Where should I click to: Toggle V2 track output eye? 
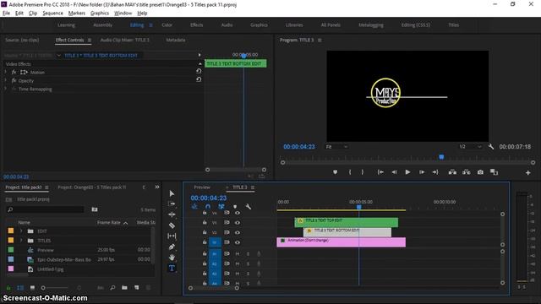[x=238, y=232]
